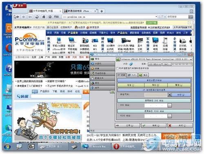This screenshot has height=154, width=204.
Task: Open the search engine selector dropdown
Action: point(163,17)
